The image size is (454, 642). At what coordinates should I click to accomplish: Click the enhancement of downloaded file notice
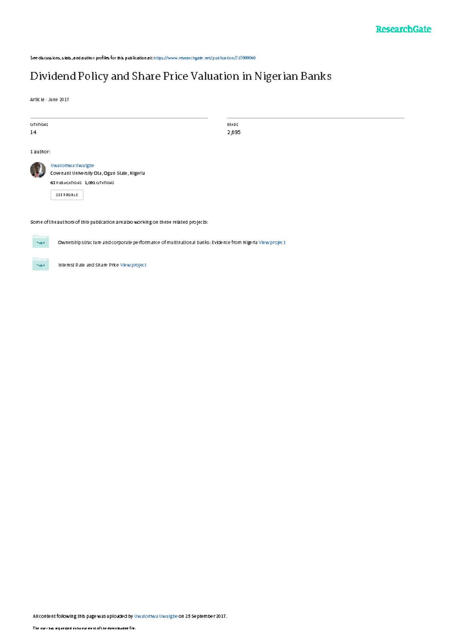point(84,628)
